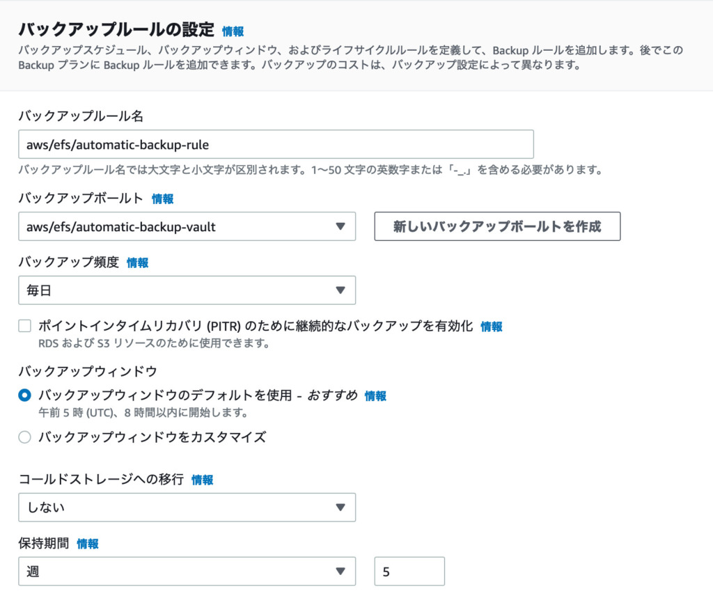Click the dropdown arrow in the 毎日 frequency box
The image size is (713, 605).
[340, 290]
